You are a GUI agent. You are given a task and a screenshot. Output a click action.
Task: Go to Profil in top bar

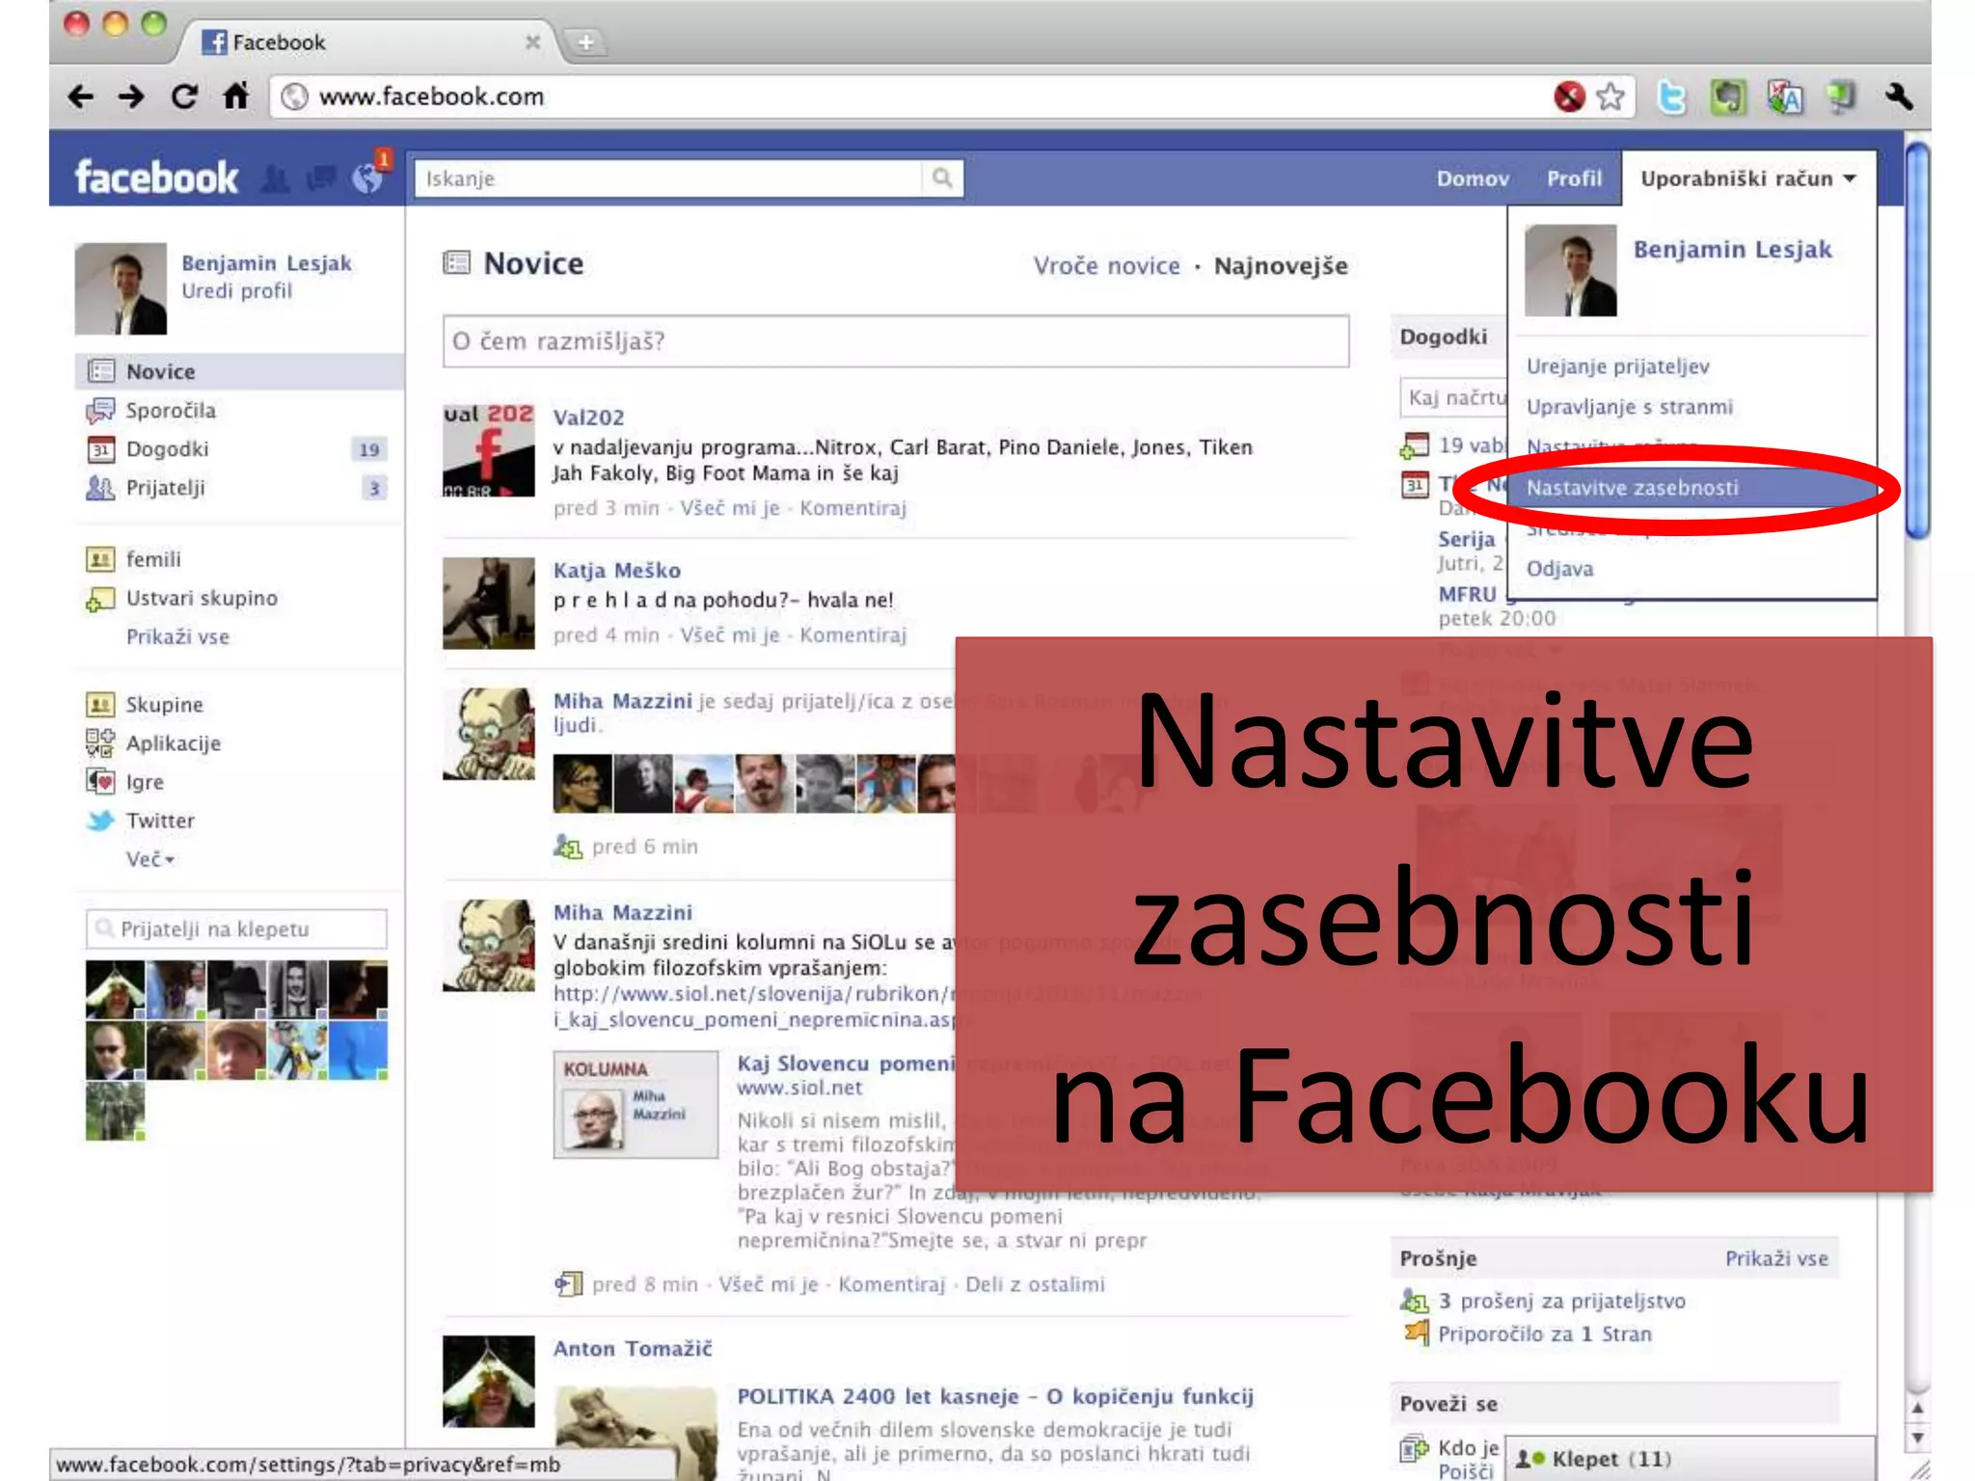coord(1574,178)
